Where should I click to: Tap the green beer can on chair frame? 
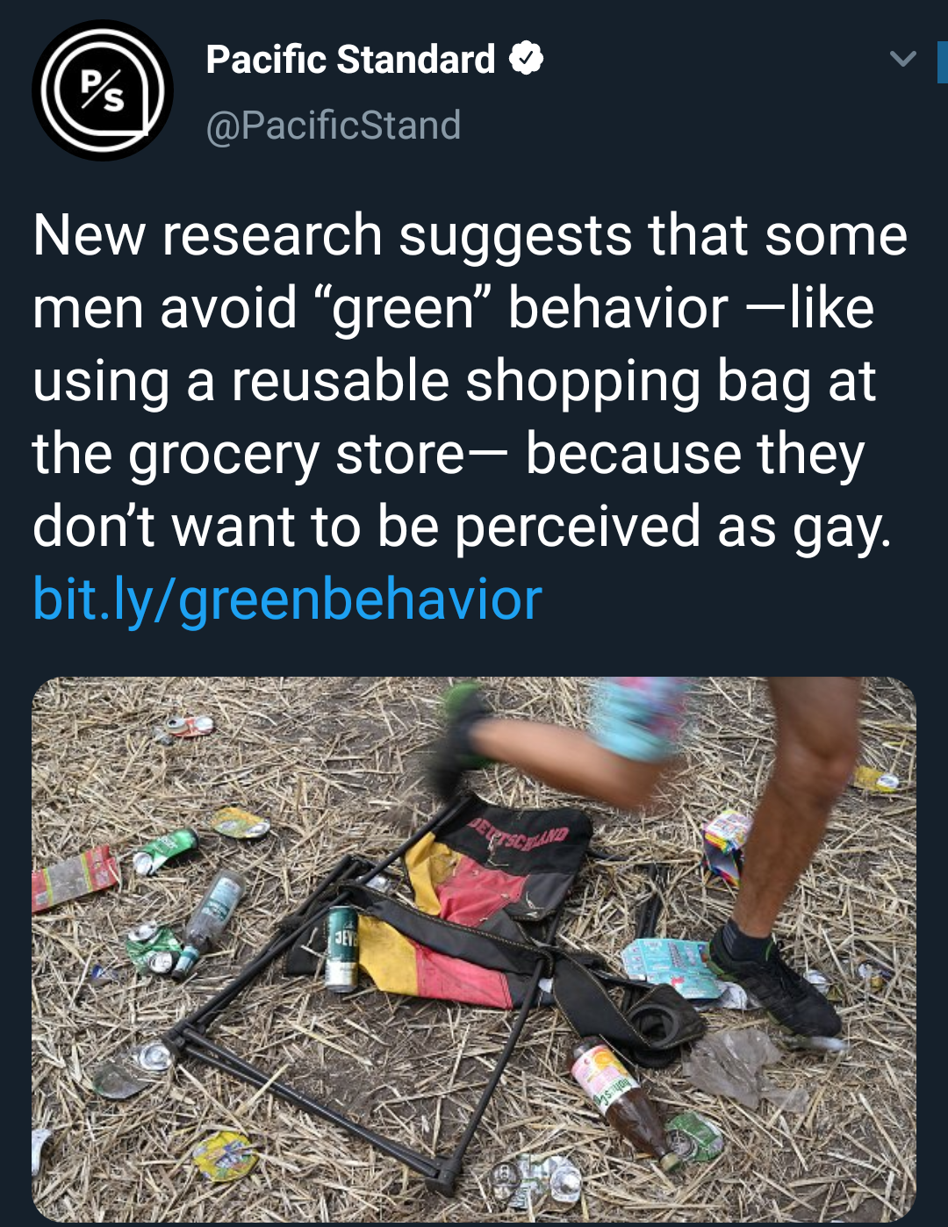341,948
